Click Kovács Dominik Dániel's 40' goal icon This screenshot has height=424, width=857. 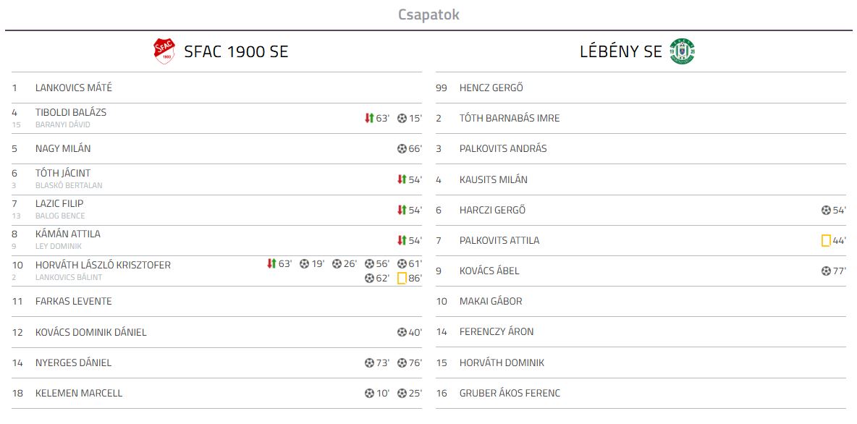pyautogui.click(x=402, y=331)
